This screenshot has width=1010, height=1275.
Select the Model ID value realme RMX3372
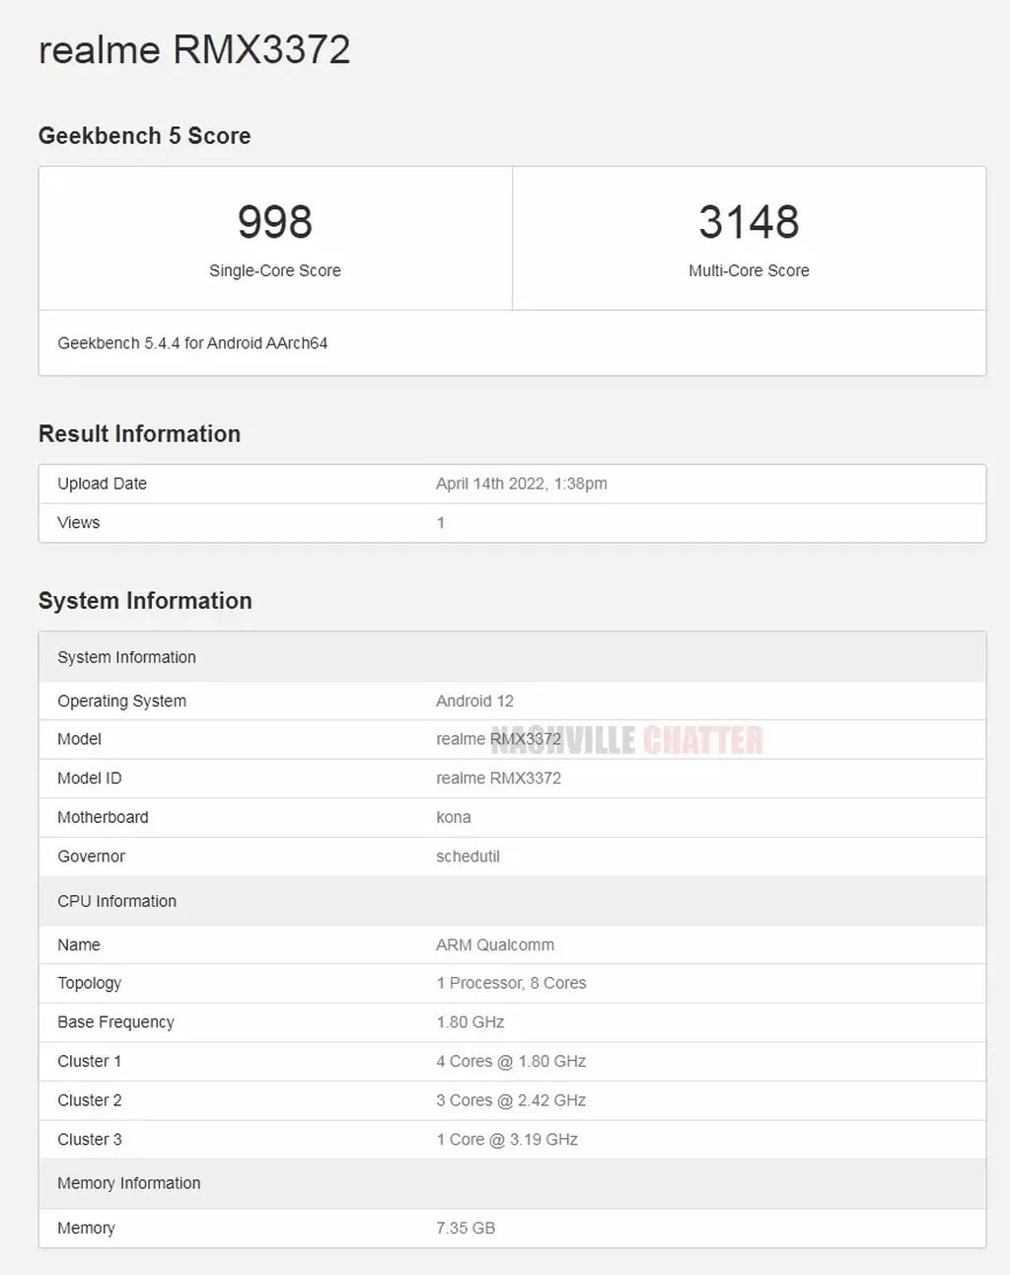point(498,779)
